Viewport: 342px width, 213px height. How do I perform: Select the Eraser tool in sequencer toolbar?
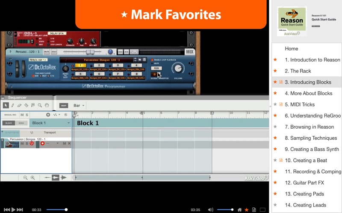click(x=19, y=105)
